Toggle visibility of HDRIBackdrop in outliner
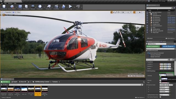176x99 pixels. [147, 29]
